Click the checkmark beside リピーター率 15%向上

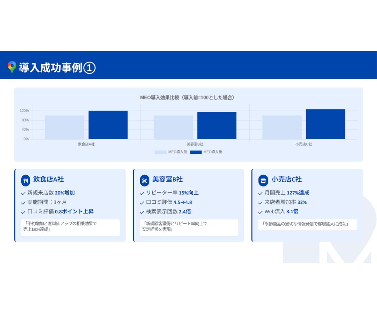142,193
